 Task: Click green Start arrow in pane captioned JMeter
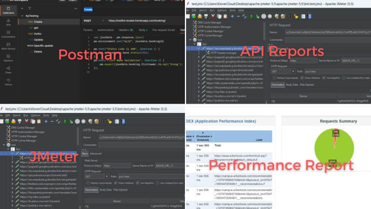coord(65,122)
